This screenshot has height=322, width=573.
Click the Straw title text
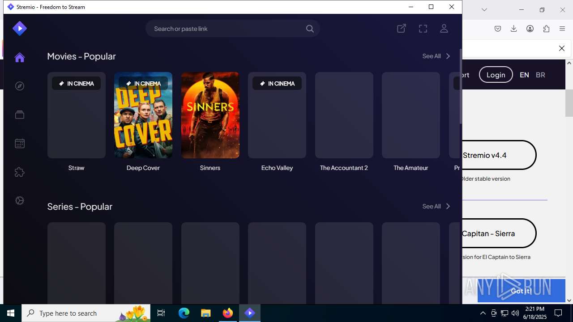click(77, 168)
